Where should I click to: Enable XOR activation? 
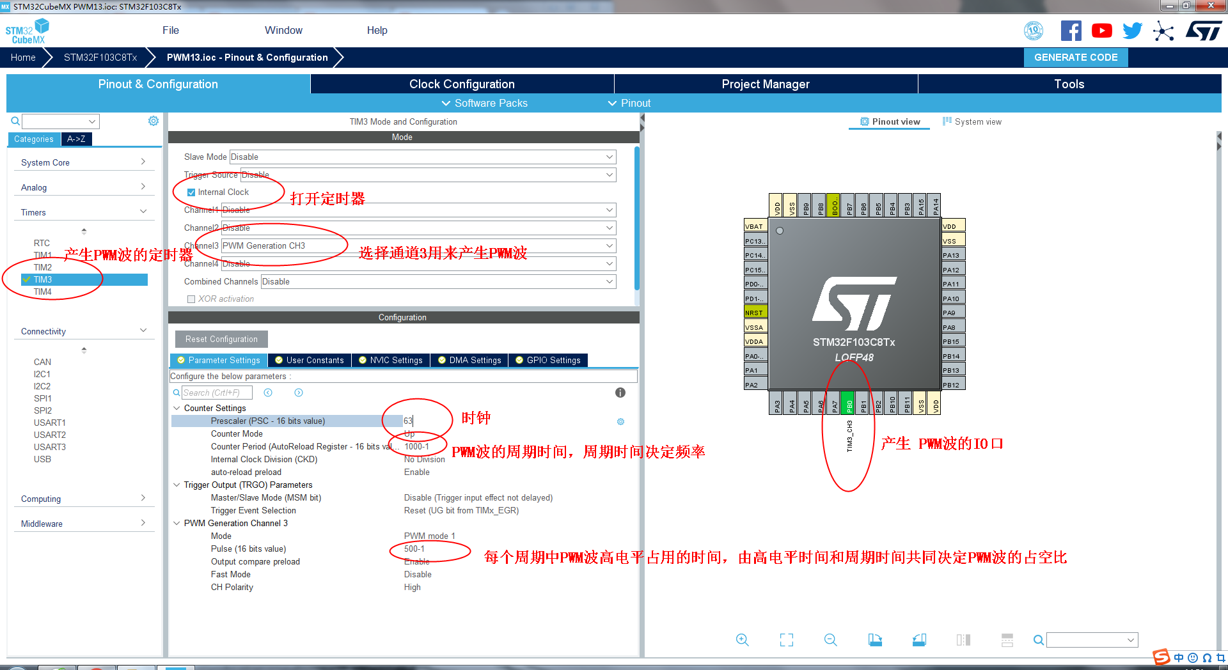click(x=191, y=299)
